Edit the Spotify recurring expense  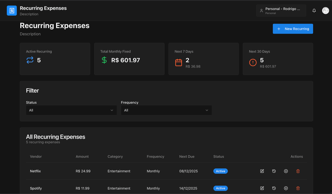(262, 188)
